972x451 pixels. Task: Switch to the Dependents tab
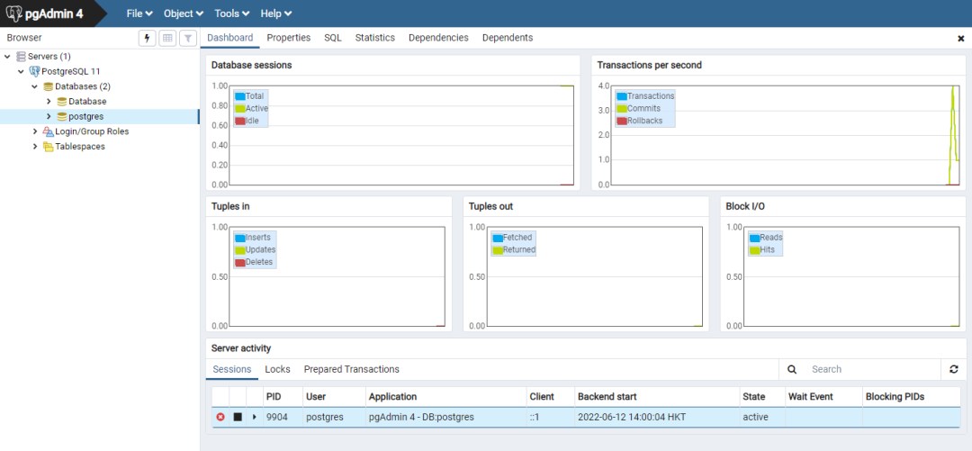[x=508, y=38]
